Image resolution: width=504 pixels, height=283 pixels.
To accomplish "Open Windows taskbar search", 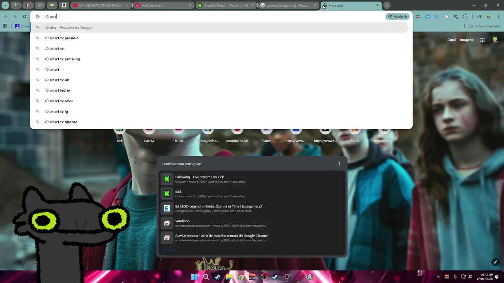I will pyautogui.click(x=206, y=277).
